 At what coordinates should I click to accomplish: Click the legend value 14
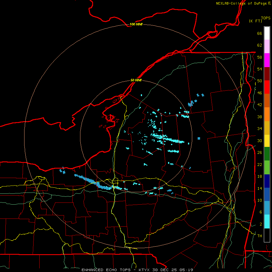point(260,188)
